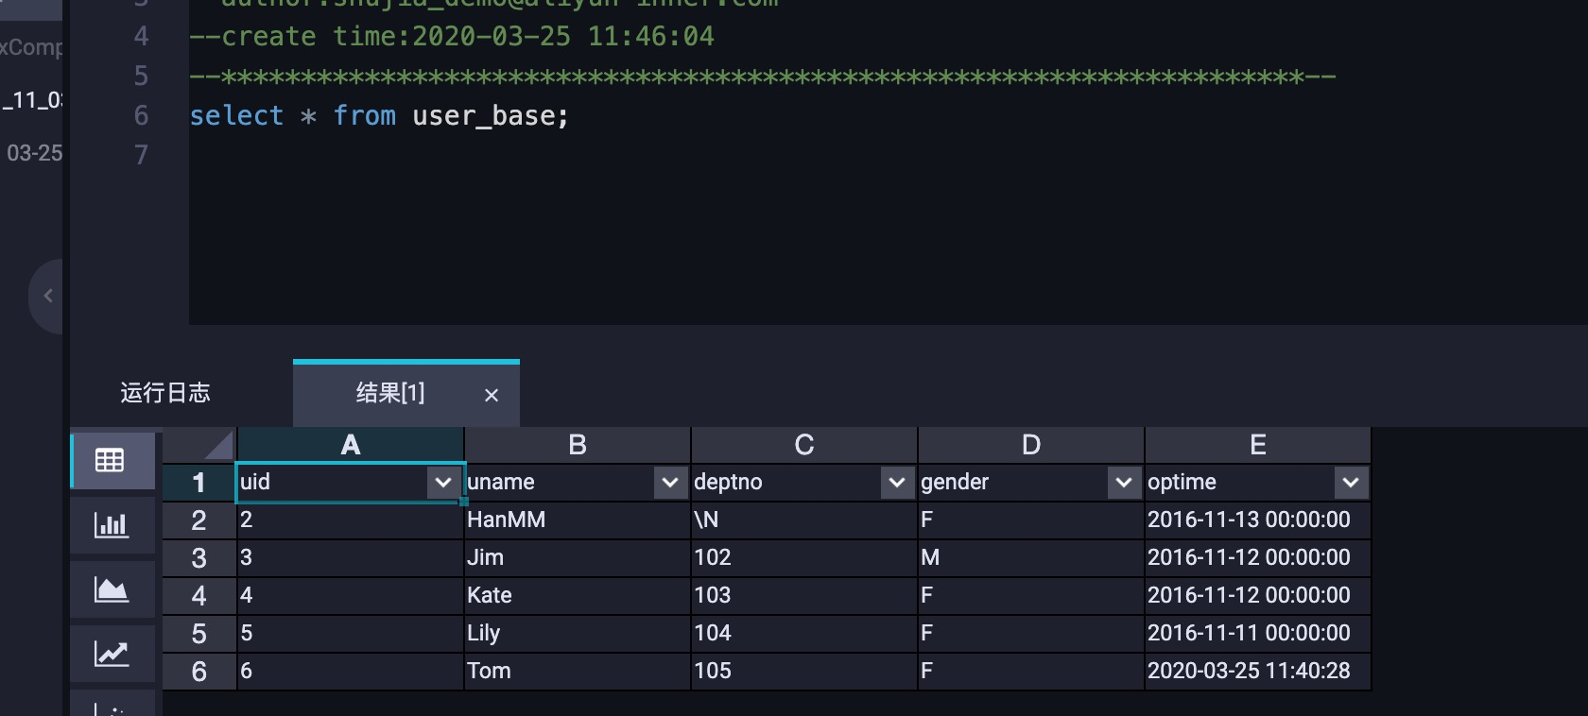Select column A header
Image resolution: width=1588 pixels, height=716 pixels.
350,445
